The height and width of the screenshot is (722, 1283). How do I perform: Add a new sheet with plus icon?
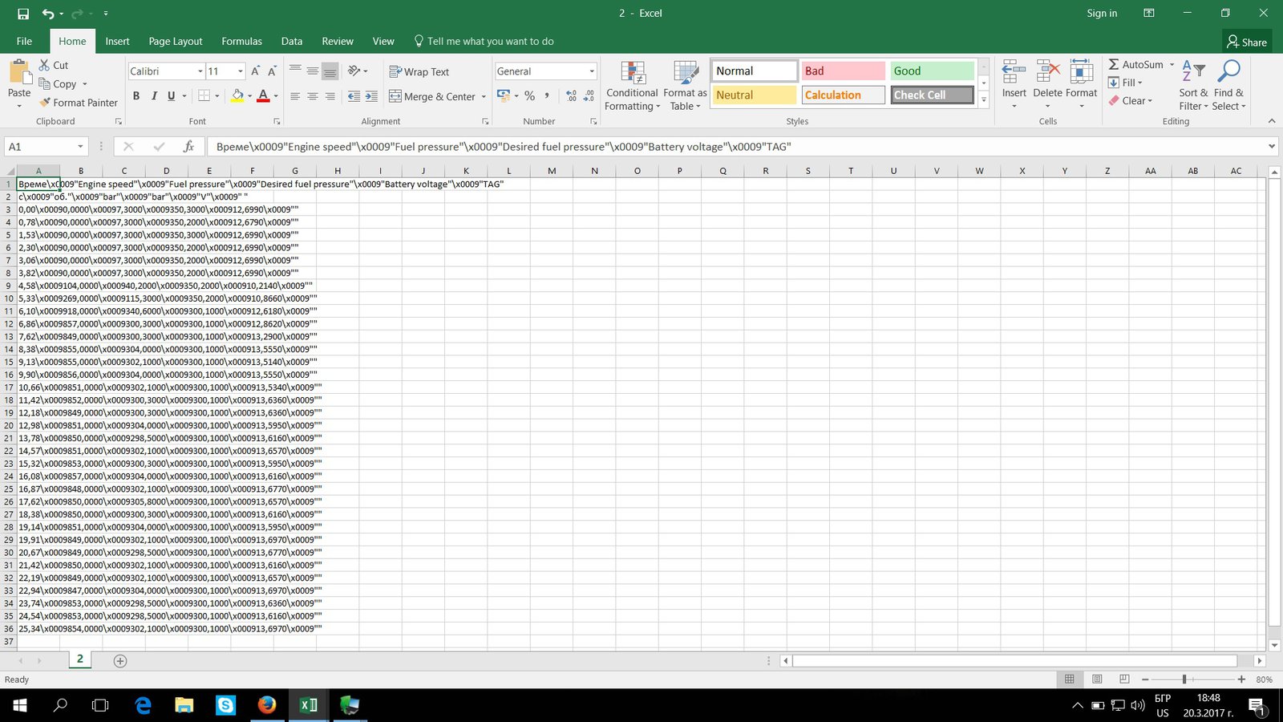click(x=120, y=661)
